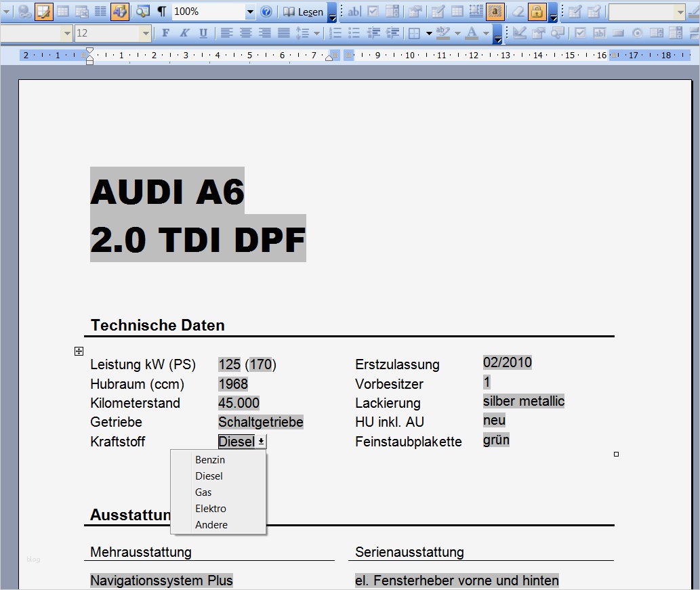Select Elektro from the Kraftstoff list
Image resolution: width=700 pixels, height=590 pixels.
(210, 508)
